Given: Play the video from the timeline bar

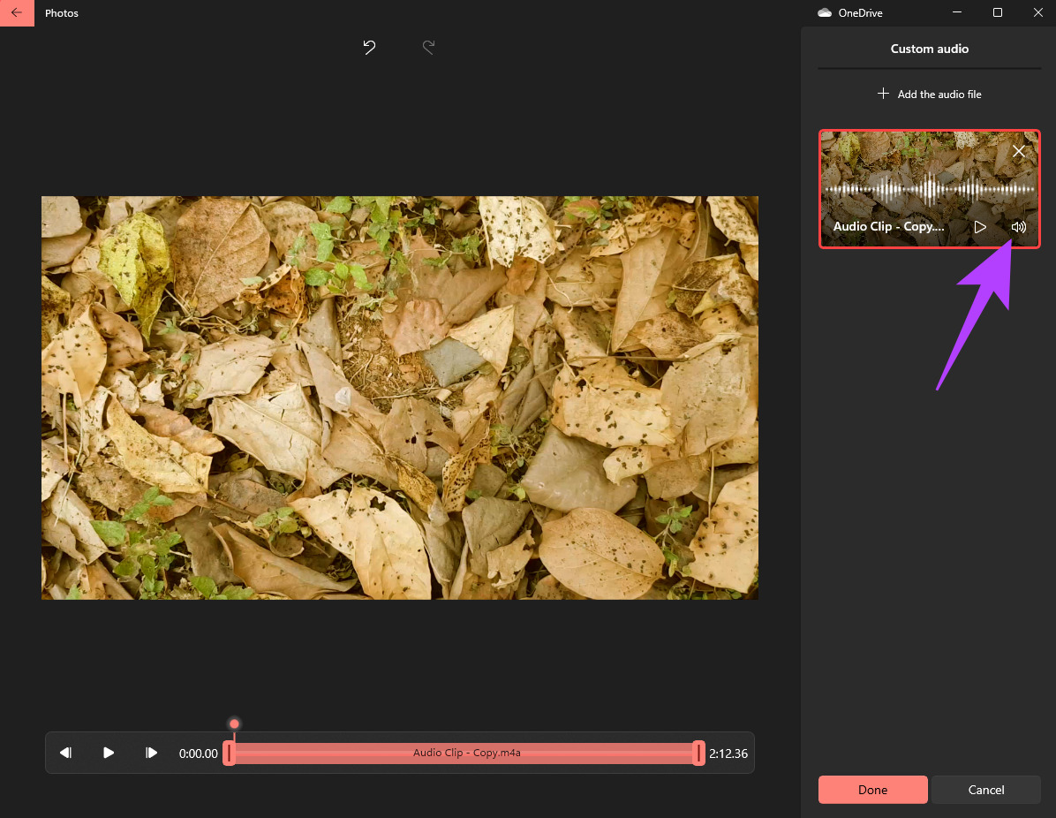Looking at the screenshot, I should click(x=109, y=753).
